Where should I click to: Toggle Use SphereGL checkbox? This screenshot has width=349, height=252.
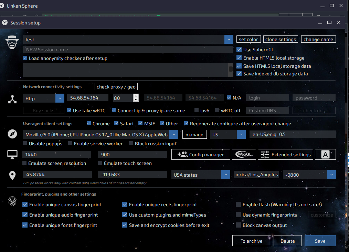(x=239, y=50)
